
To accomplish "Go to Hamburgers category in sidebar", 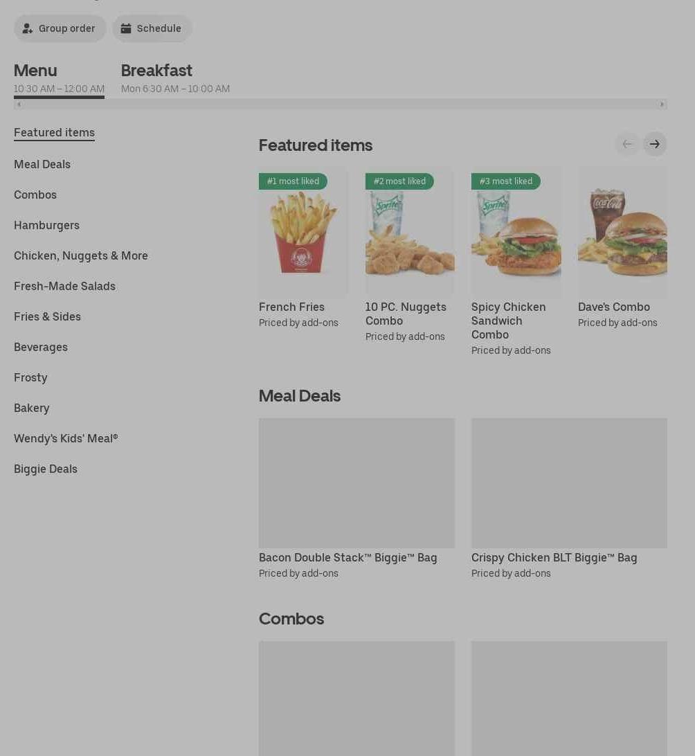I will click(x=47, y=225).
